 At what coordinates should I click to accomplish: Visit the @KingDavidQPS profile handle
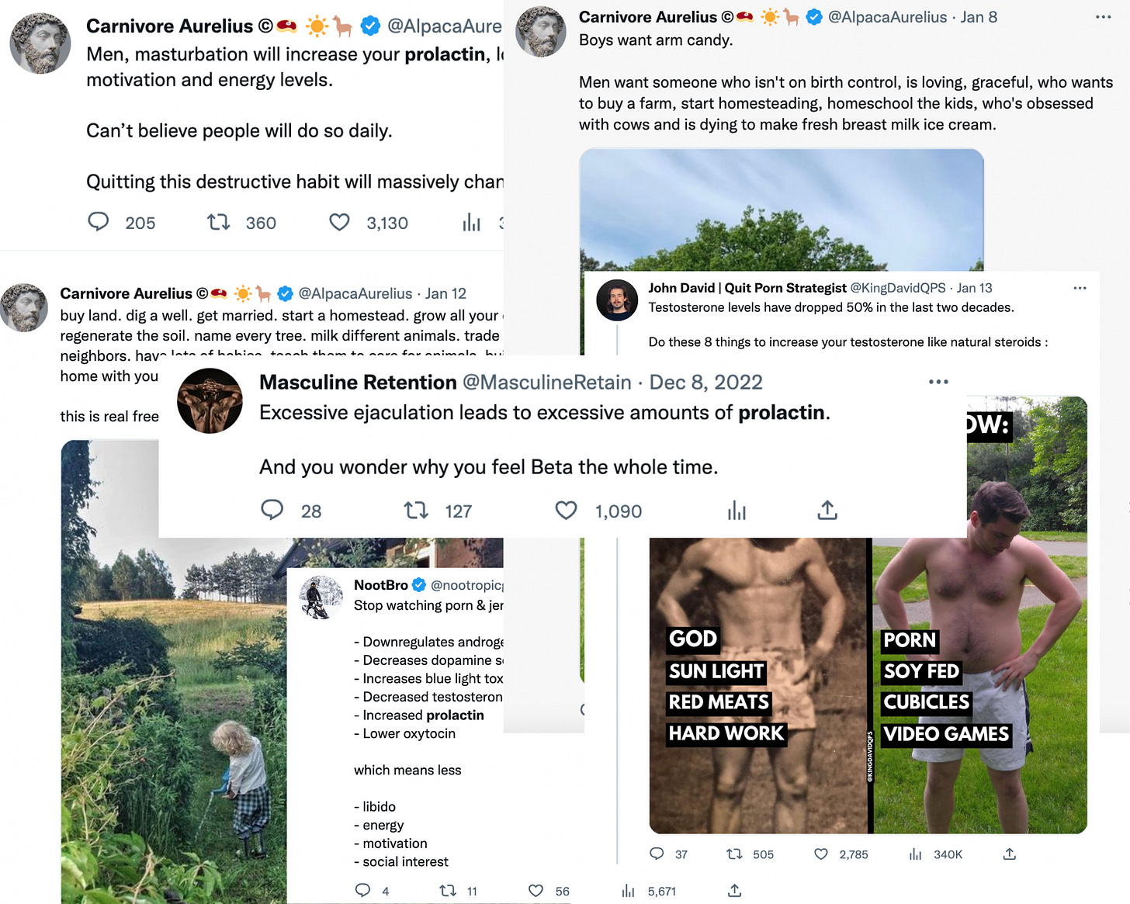(x=898, y=288)
